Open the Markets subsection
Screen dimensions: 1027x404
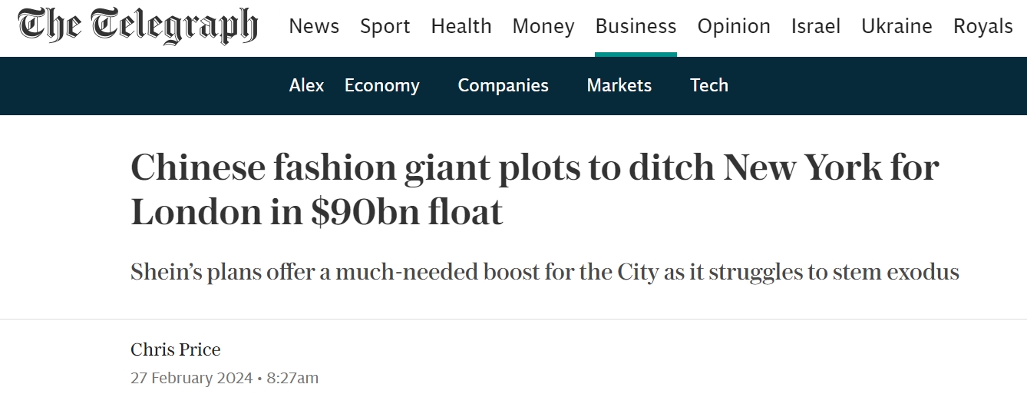[x=619, y=85]
